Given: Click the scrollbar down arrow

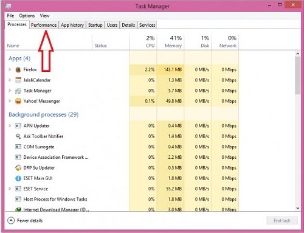Looking at the screenshot, I should (297, 208).
